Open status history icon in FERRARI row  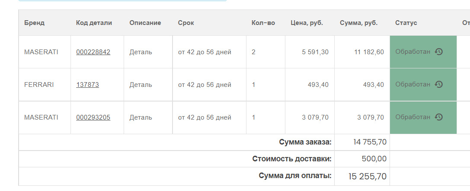[438, 85]
